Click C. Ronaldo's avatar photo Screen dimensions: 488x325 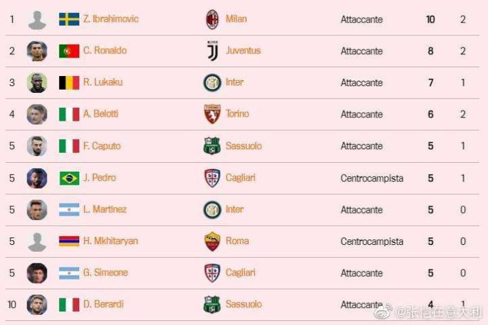tap(37, 51)
